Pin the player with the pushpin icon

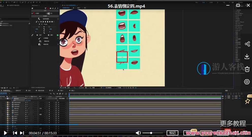(x=247, y=101)
